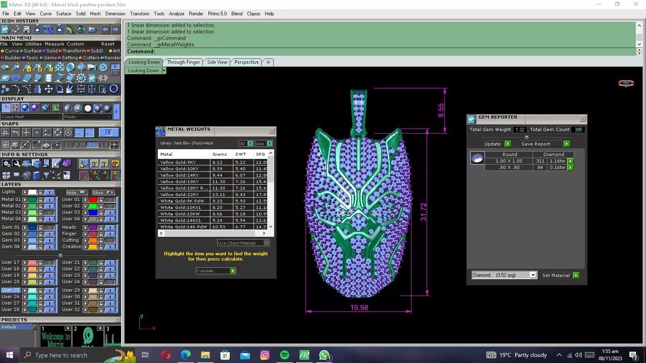
Task: Click the wrench magnifier icon in Info & Settings
Action: [16, 163]
